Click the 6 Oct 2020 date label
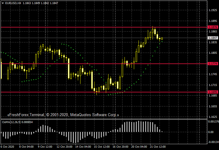Viewport: 219px width, 150px height. 7,147
